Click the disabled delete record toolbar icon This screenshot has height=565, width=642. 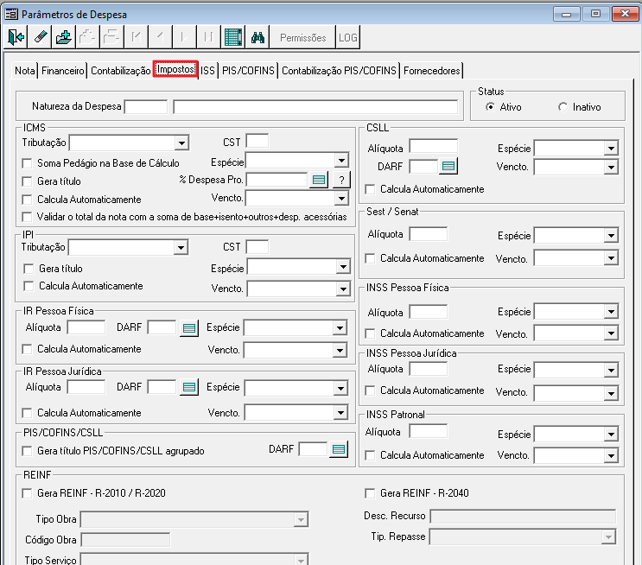coord(111,37)
